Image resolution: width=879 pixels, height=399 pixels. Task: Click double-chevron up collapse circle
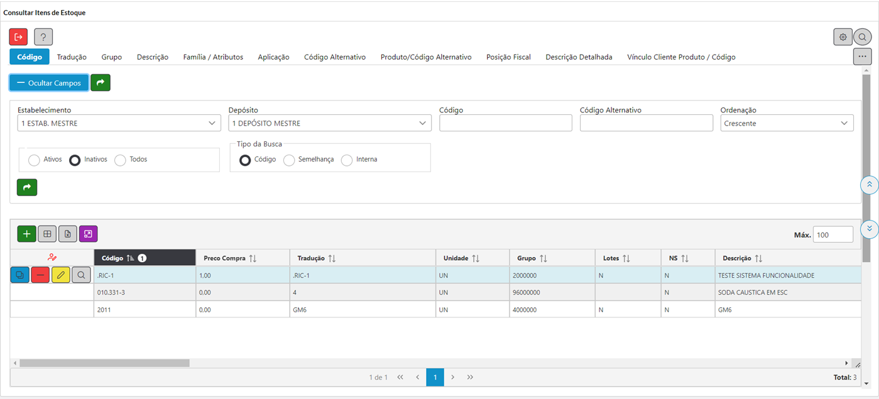tap(869, 184)
